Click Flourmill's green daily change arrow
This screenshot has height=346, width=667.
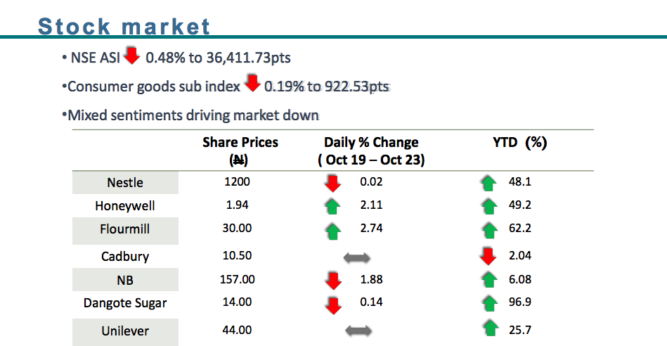pyautogui.click(x=333, y=231)
